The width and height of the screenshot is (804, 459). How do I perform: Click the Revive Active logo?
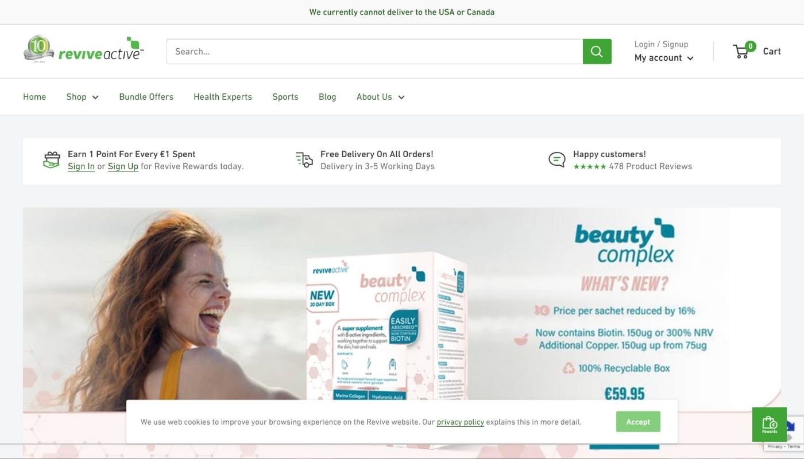[83, 50]
